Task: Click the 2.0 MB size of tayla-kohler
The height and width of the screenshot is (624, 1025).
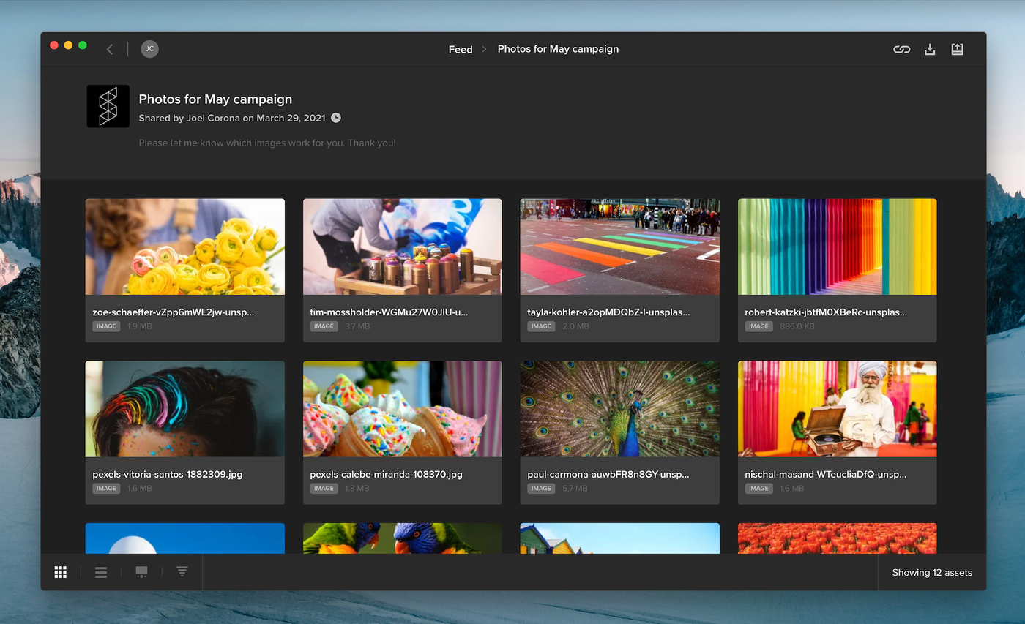Action: (575, 326)
